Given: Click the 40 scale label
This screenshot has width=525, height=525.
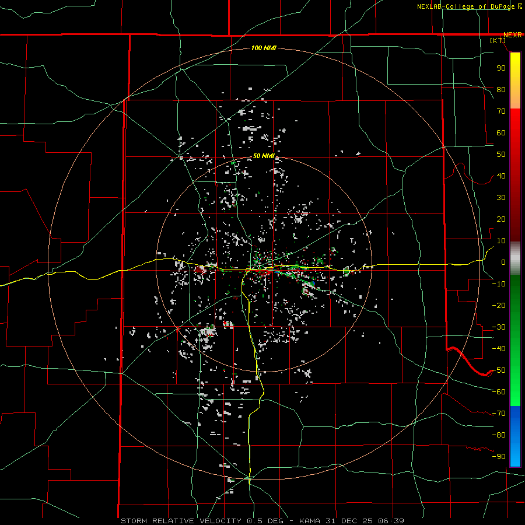Looking at the screenshot, I should (501, 176).
